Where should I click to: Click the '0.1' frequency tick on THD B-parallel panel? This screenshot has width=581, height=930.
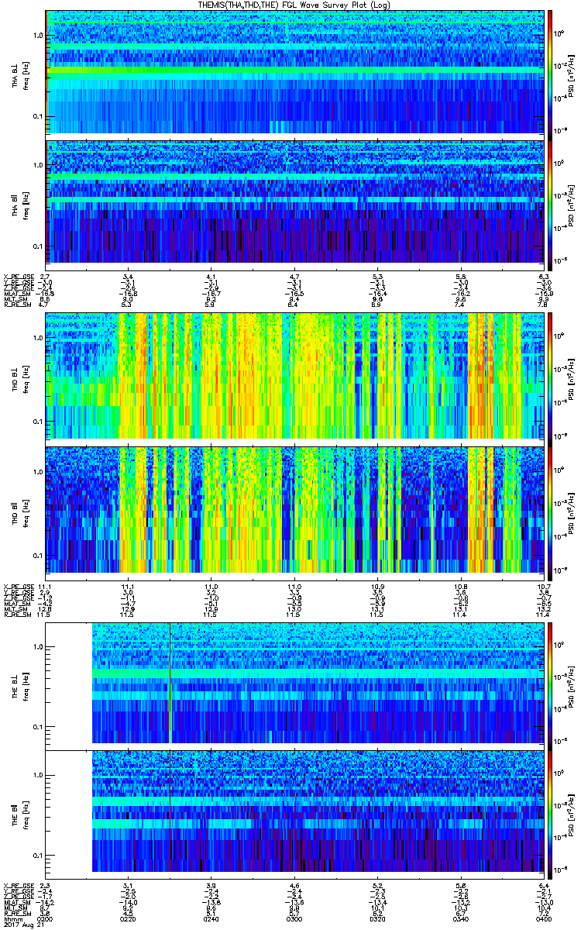[x=38, y=556]
